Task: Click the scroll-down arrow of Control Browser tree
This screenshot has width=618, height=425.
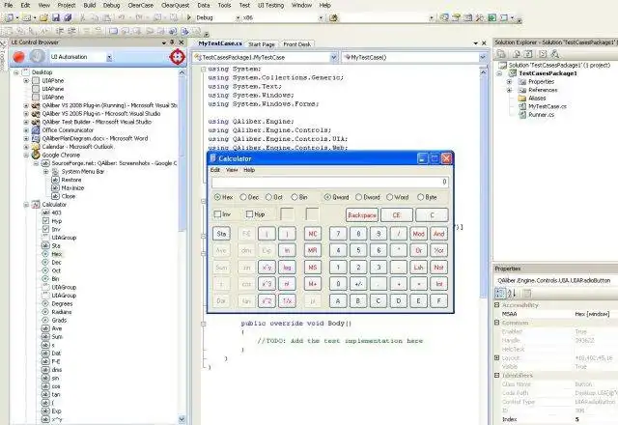Action: pyautogui.click(x=182, y=419)
